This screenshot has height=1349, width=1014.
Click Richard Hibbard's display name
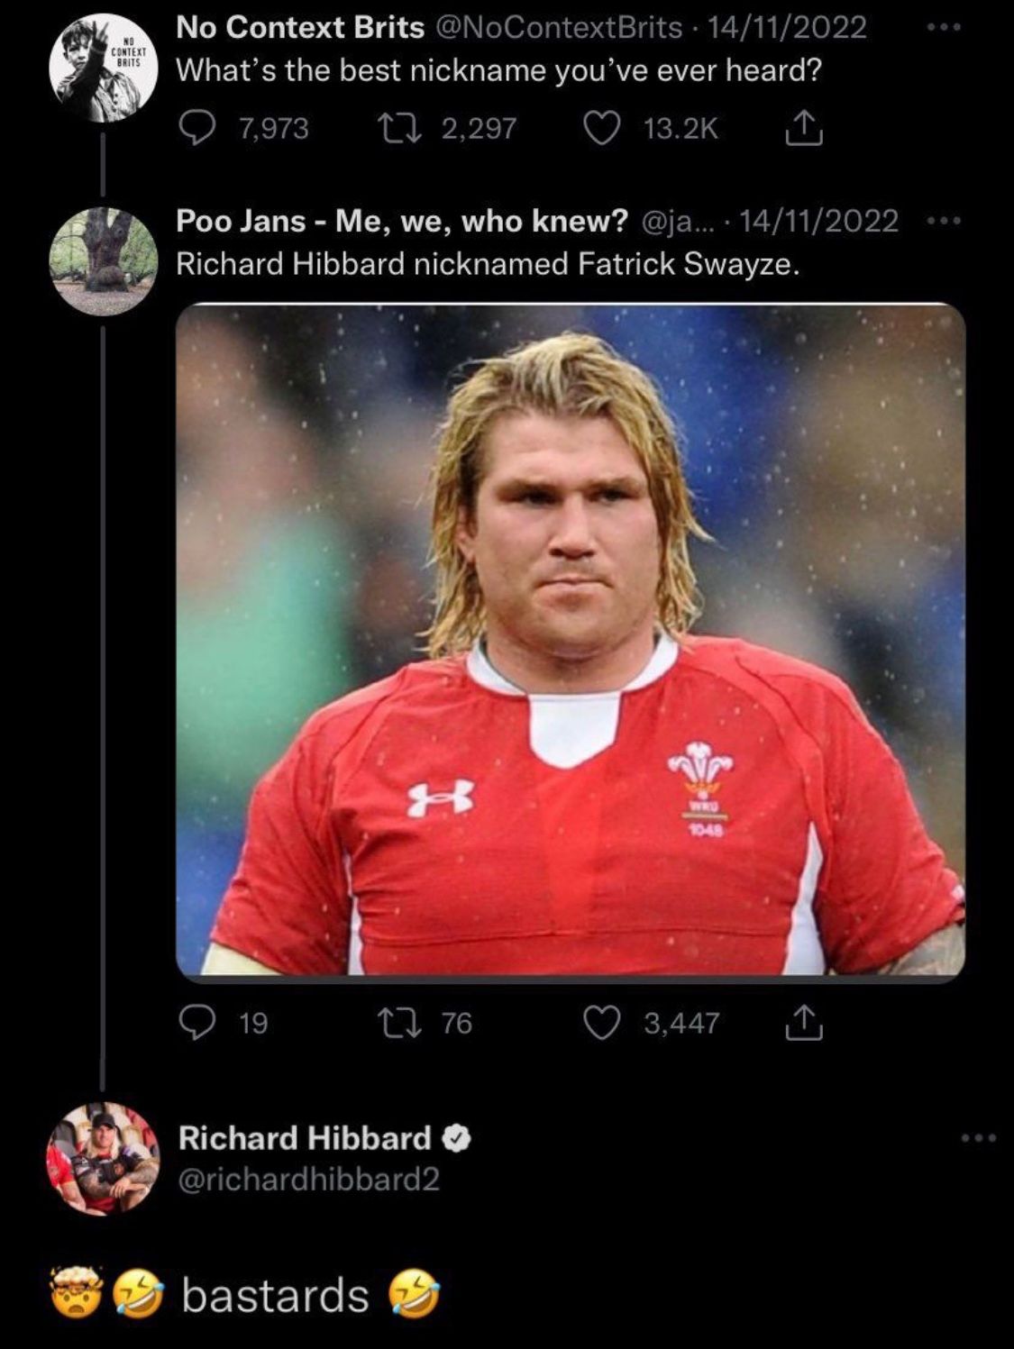point(304,1138)
